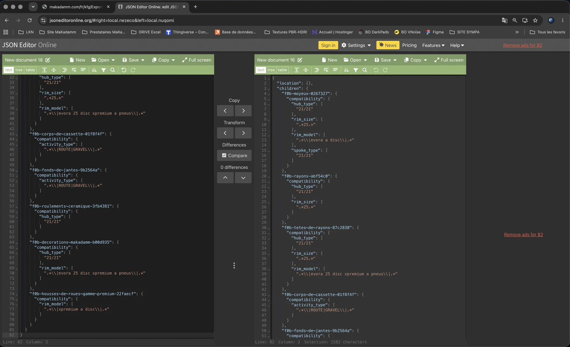Compact JSON in right editor
The height and width of the screenshot is (347, 570).
click(x=335, y=70)
